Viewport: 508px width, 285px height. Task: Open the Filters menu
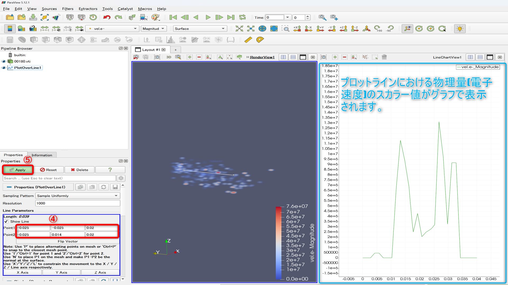pos(67,9)
